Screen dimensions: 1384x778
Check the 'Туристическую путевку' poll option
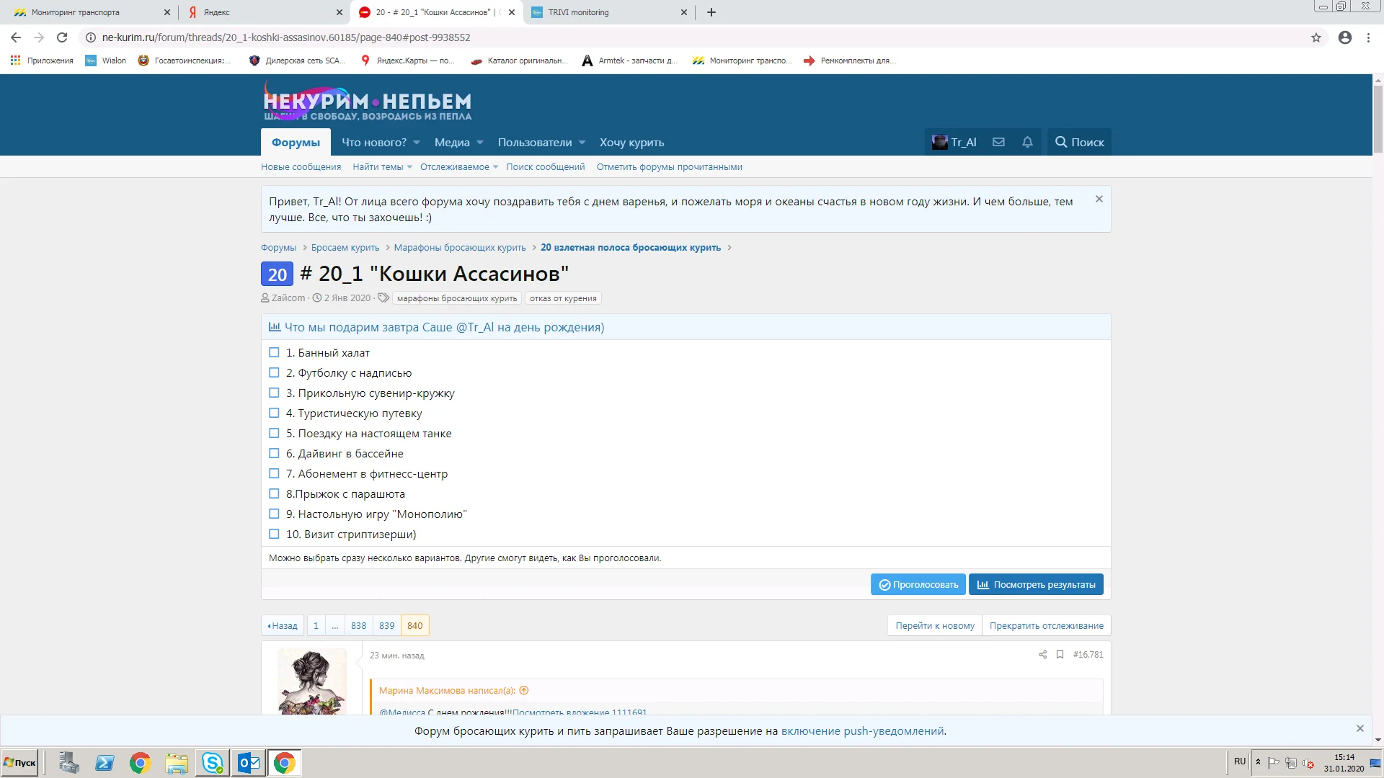274,413
